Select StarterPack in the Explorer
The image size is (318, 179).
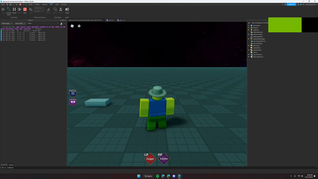coord(257,48)
